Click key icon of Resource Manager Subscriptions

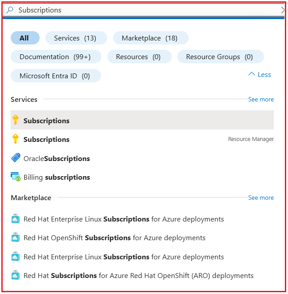click(x=16, y=139)
